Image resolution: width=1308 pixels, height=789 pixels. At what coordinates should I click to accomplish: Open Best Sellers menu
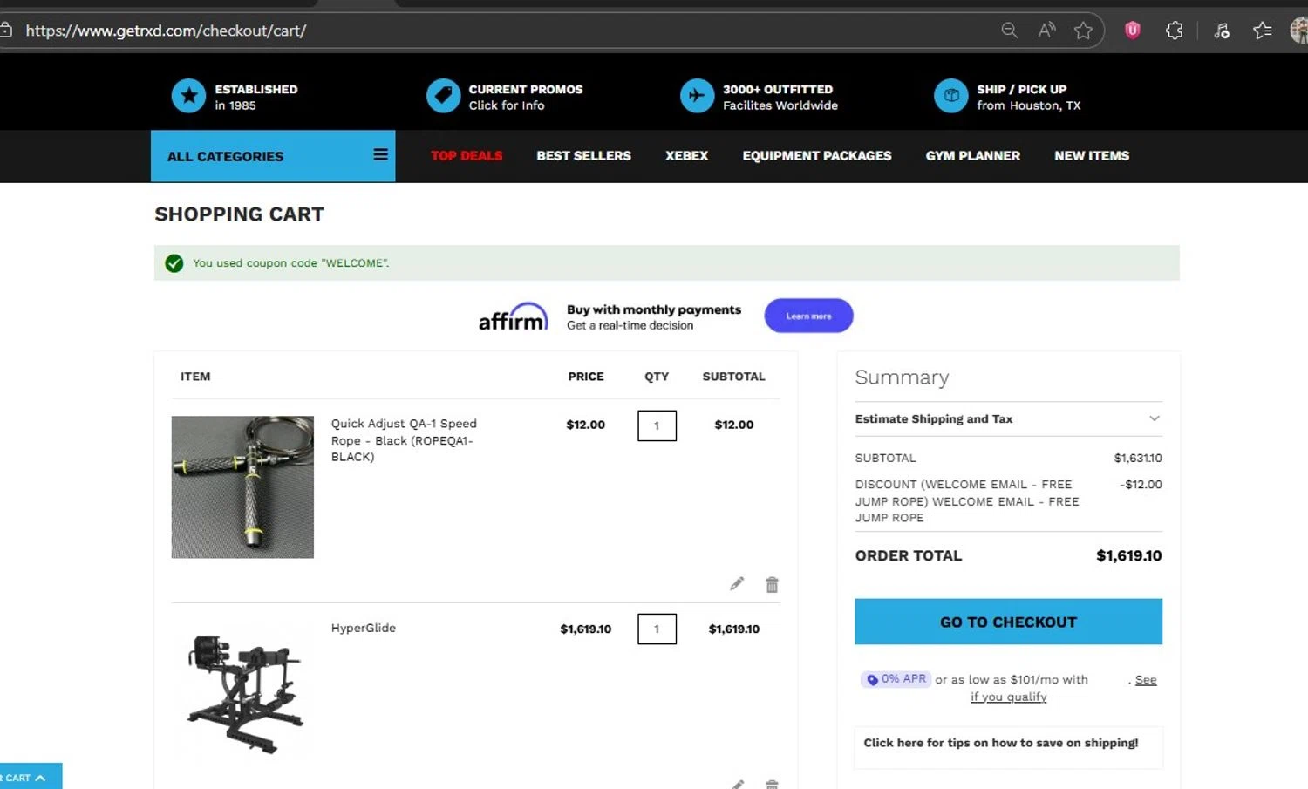pos(584,155)
